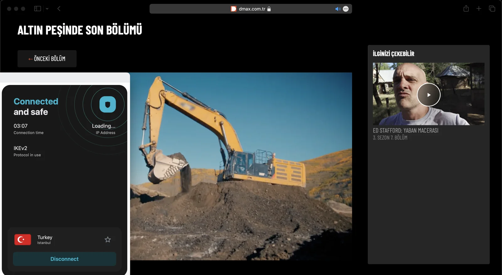Click the excavator video player
Viewport: 502px width, 275px height.
tap(241, 166)
